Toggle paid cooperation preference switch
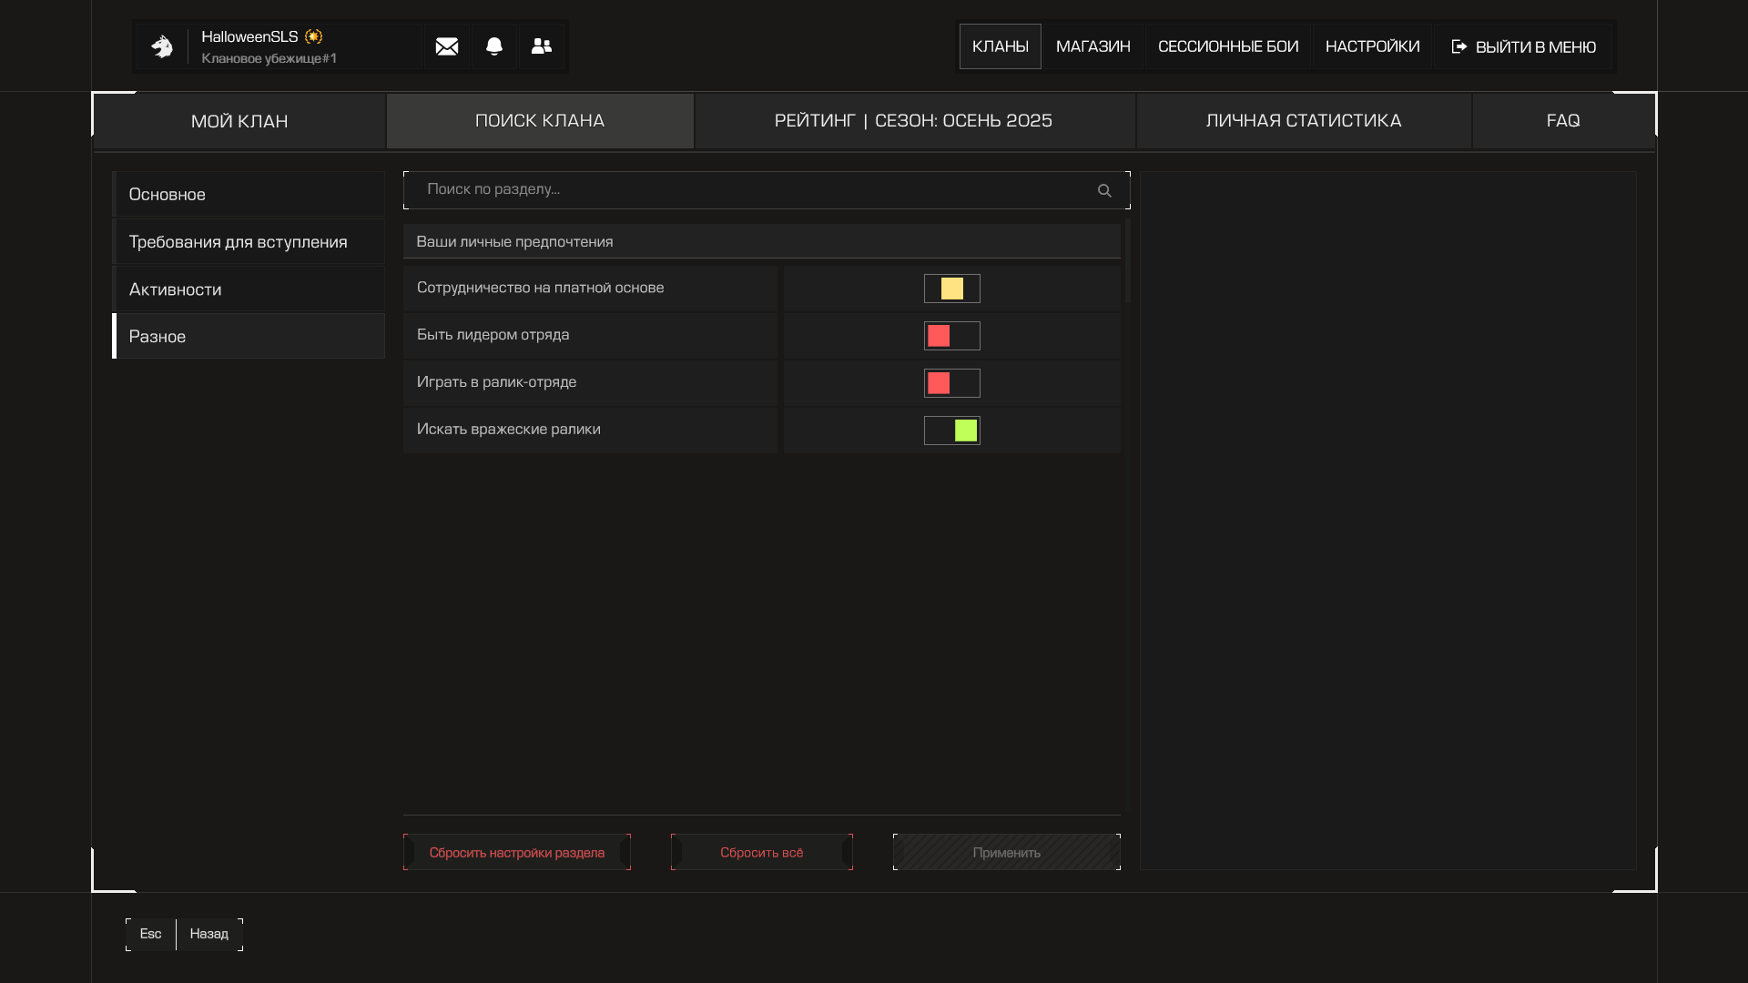 952,289
